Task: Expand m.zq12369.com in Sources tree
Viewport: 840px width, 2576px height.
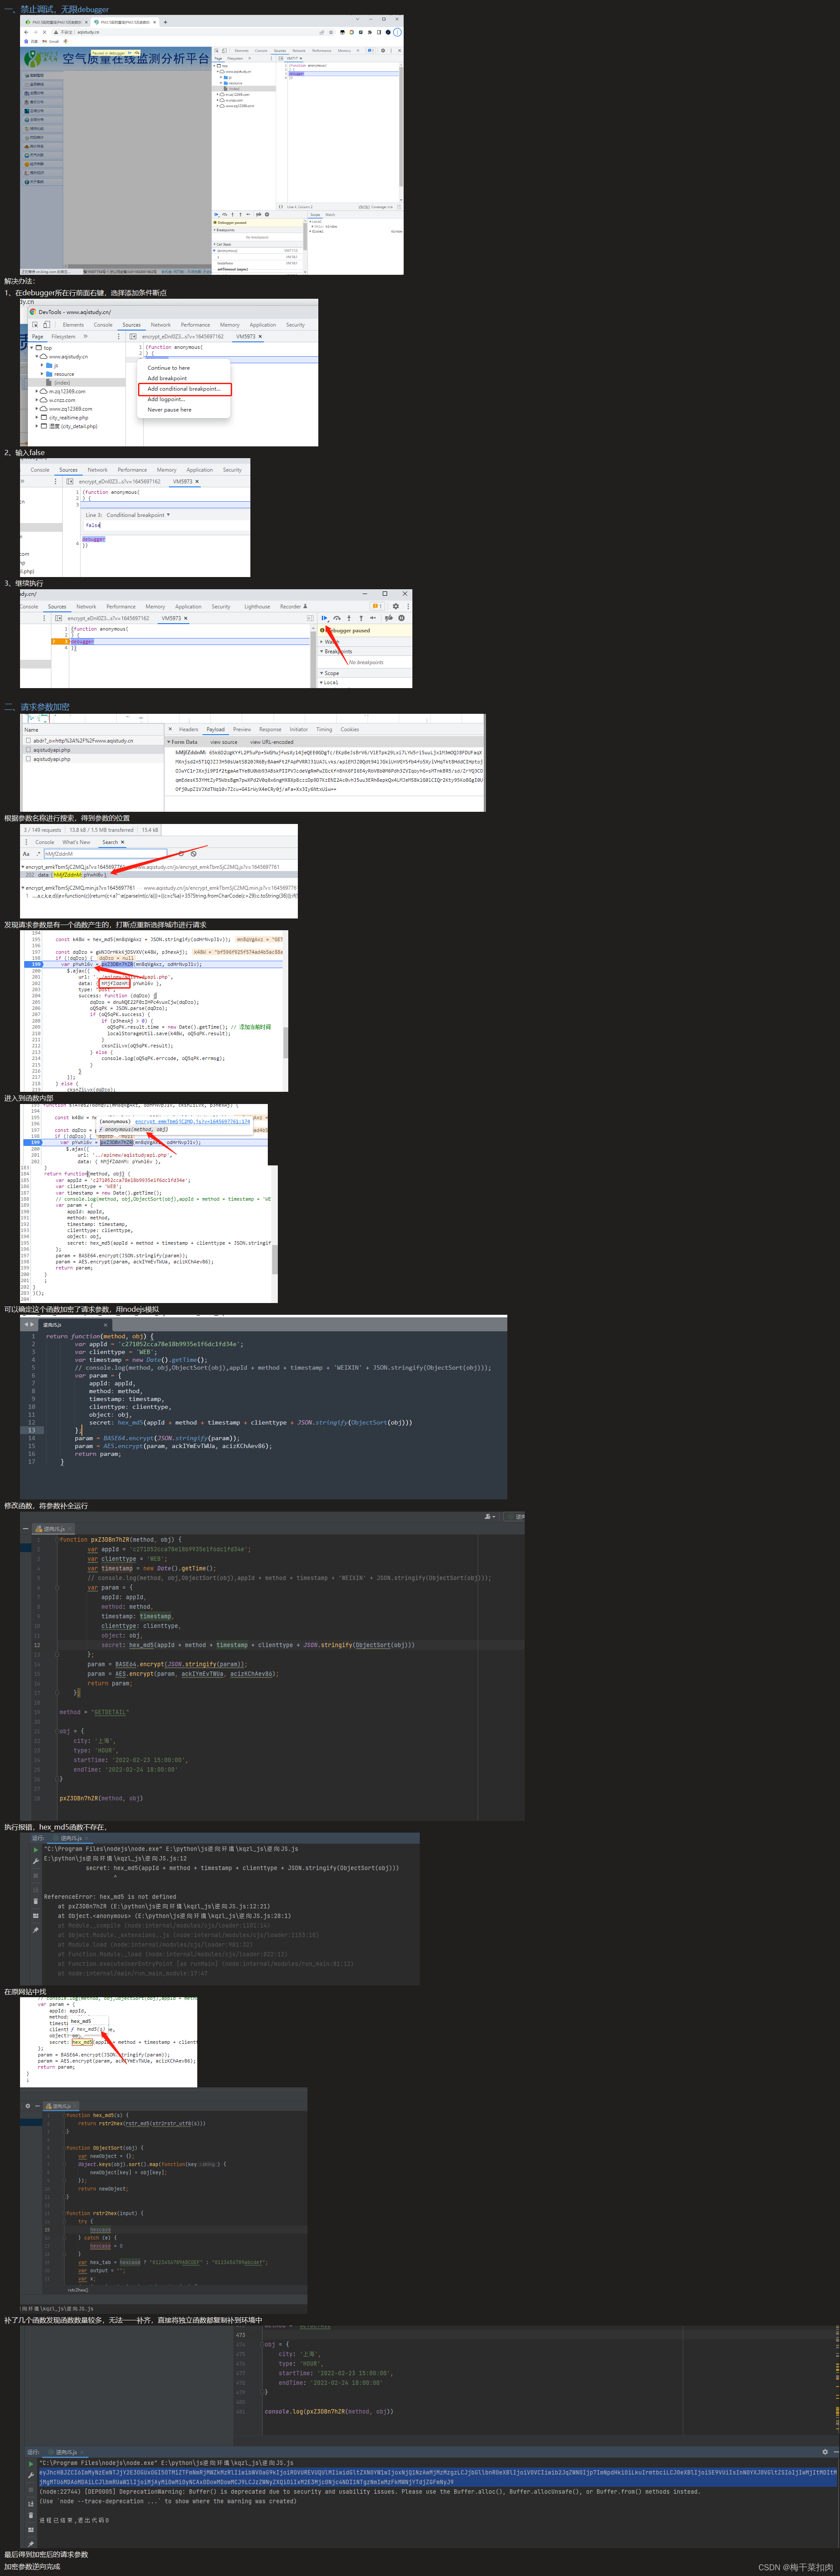Action: pos(37,391)
